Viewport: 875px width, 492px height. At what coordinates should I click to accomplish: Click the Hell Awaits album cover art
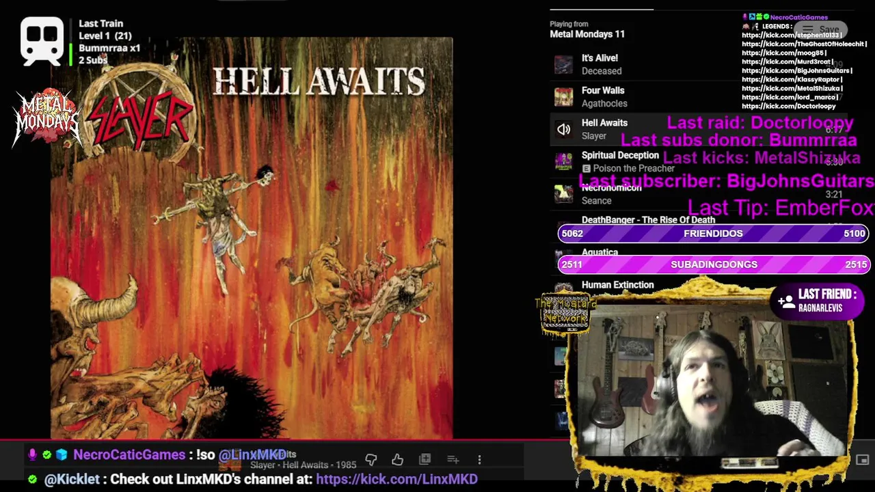252,238
